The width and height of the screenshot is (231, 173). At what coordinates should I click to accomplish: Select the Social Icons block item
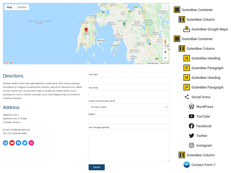pyautogui.click(x=197, y=97)
